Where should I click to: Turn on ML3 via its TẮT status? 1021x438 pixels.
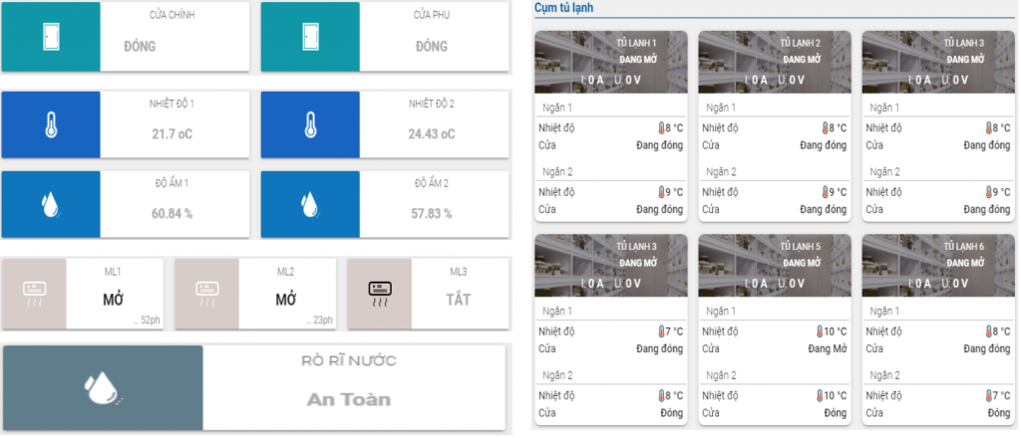pyautogui.click(x=460, y=300)
